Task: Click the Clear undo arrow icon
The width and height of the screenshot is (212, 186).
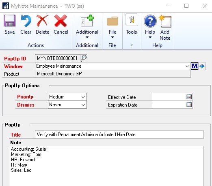Action: coord(26,21)
